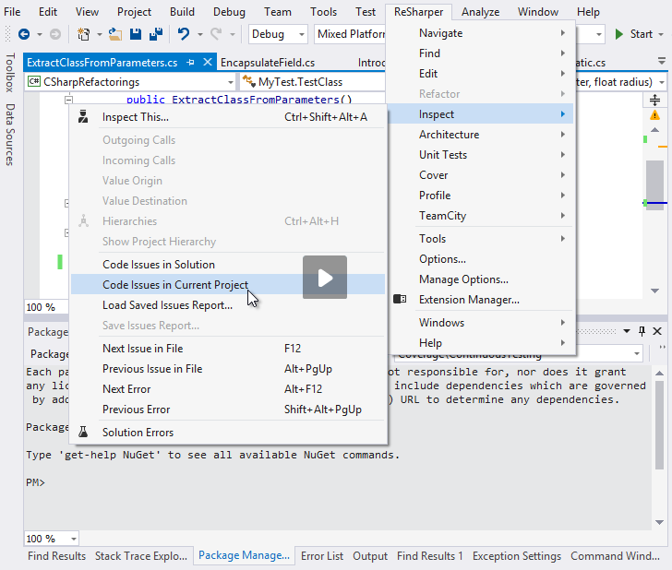Open the Navigate submenu

pos(480,33)
